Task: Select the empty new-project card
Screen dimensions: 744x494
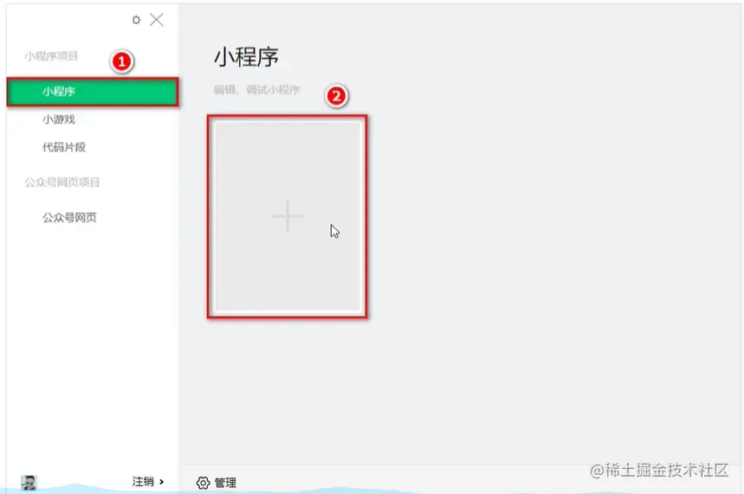Action: [x=287, y=216]
